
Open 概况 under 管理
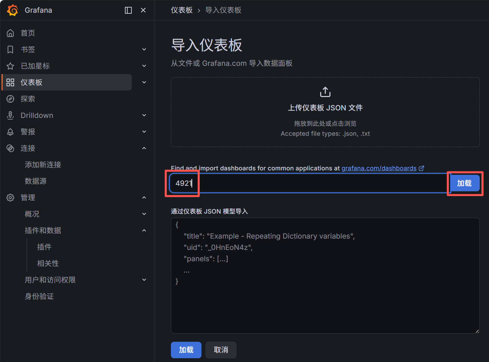tap(32, 214)
